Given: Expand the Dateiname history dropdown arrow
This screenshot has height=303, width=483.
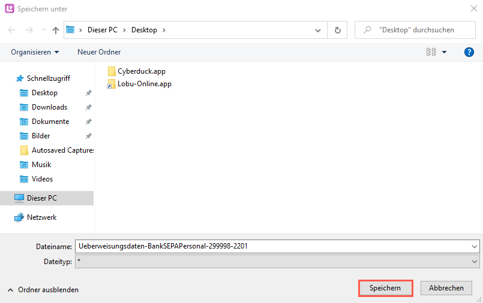Looking at the screenshot, I should coord(475,247).
